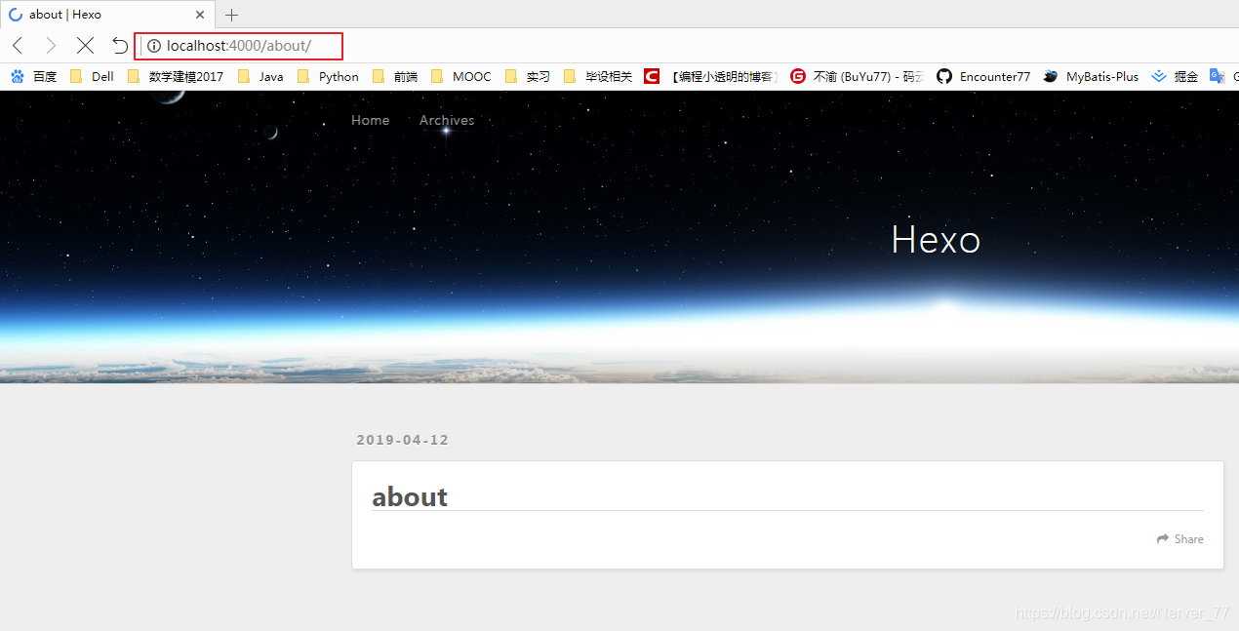Open the 不渝 (BuYu77) Gitee bookmark
The image size is (1239, 631).
tap(857, 76)
